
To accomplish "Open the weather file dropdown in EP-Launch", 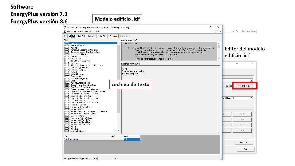I will click(x=252, y=98).
